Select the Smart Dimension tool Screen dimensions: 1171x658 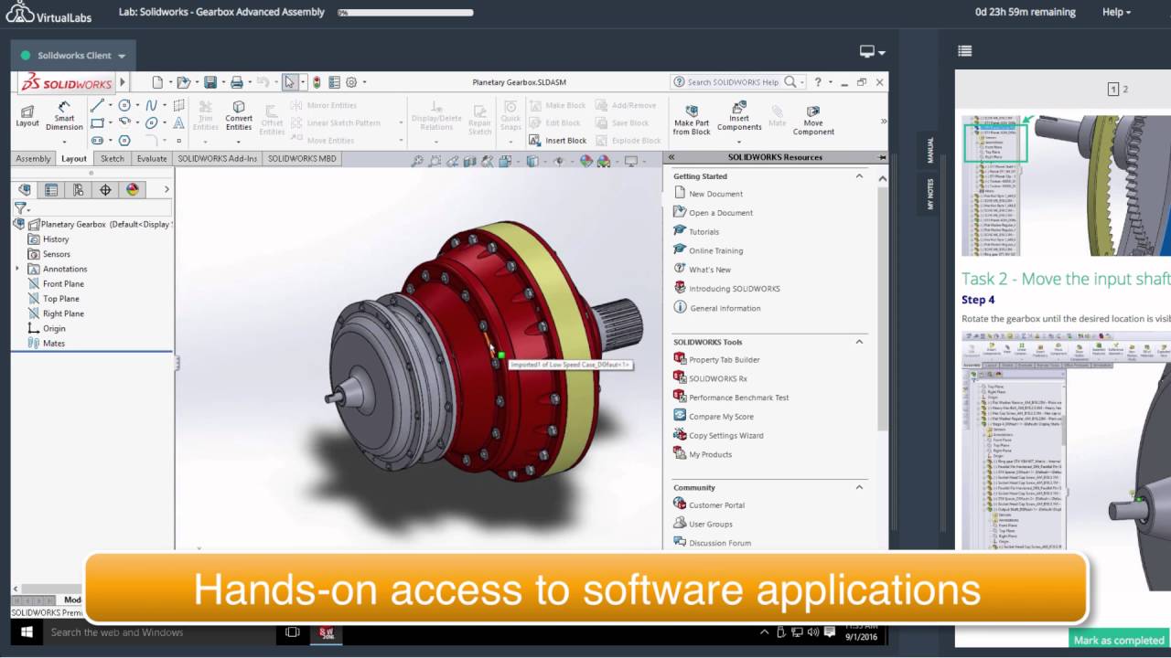[x=64, y=116]
